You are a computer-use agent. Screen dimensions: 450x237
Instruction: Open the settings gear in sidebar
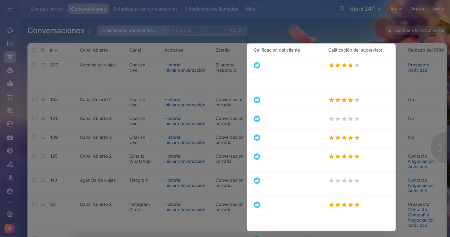pos(10,214)
